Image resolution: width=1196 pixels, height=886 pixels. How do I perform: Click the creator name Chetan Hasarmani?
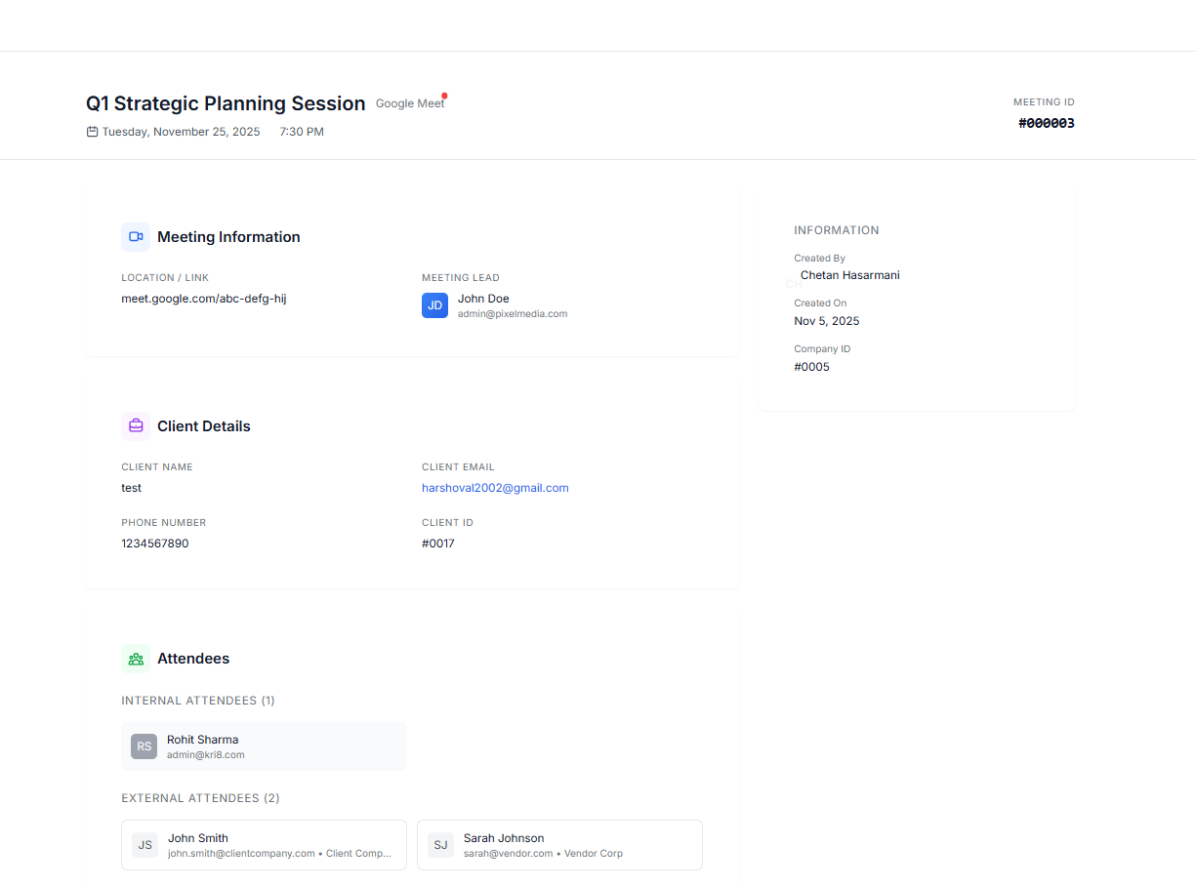click(x=849, y=275)
